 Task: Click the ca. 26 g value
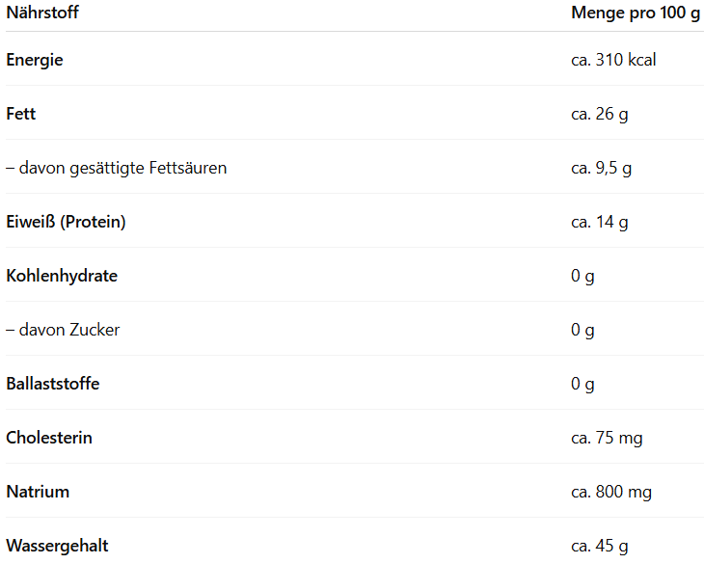pos(599,114)
